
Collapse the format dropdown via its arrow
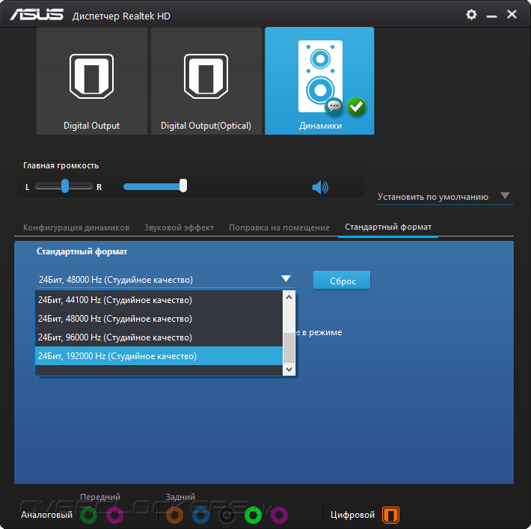pyautogui.click(x=286, y=279)
